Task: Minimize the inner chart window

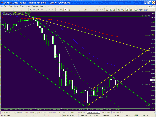Action: (x=149, y=6)
